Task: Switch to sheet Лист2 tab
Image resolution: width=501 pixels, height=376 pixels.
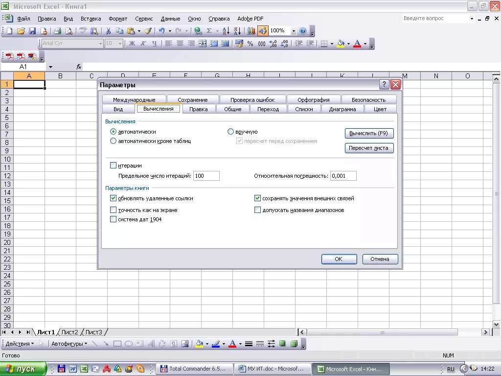Action: click(69, 332)
